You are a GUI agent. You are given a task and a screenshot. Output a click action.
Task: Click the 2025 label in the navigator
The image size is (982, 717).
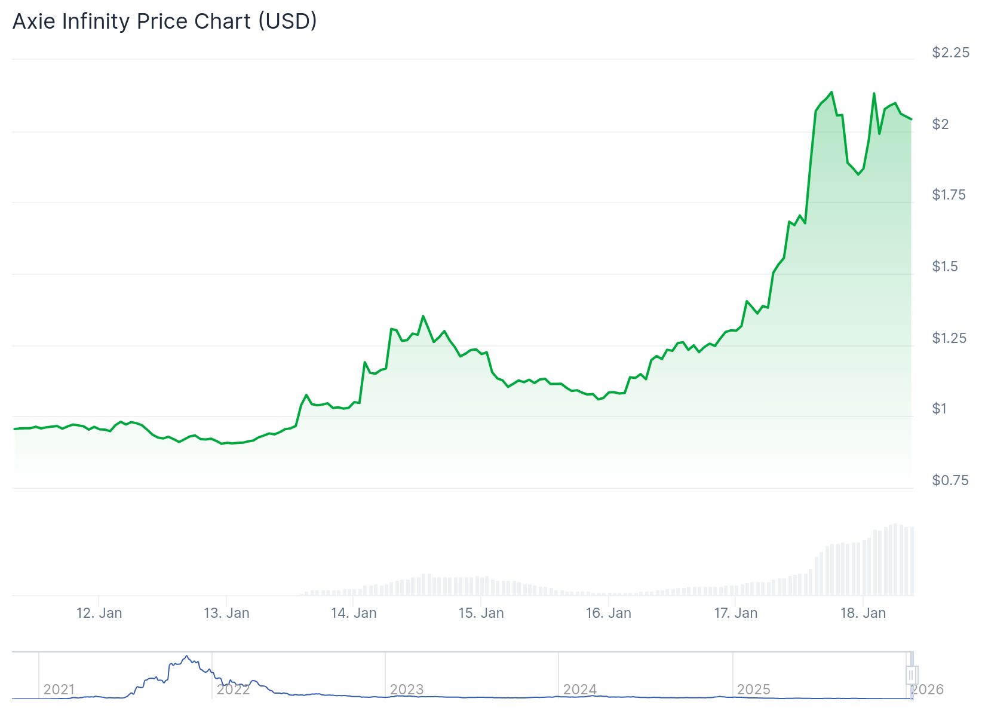754,690
